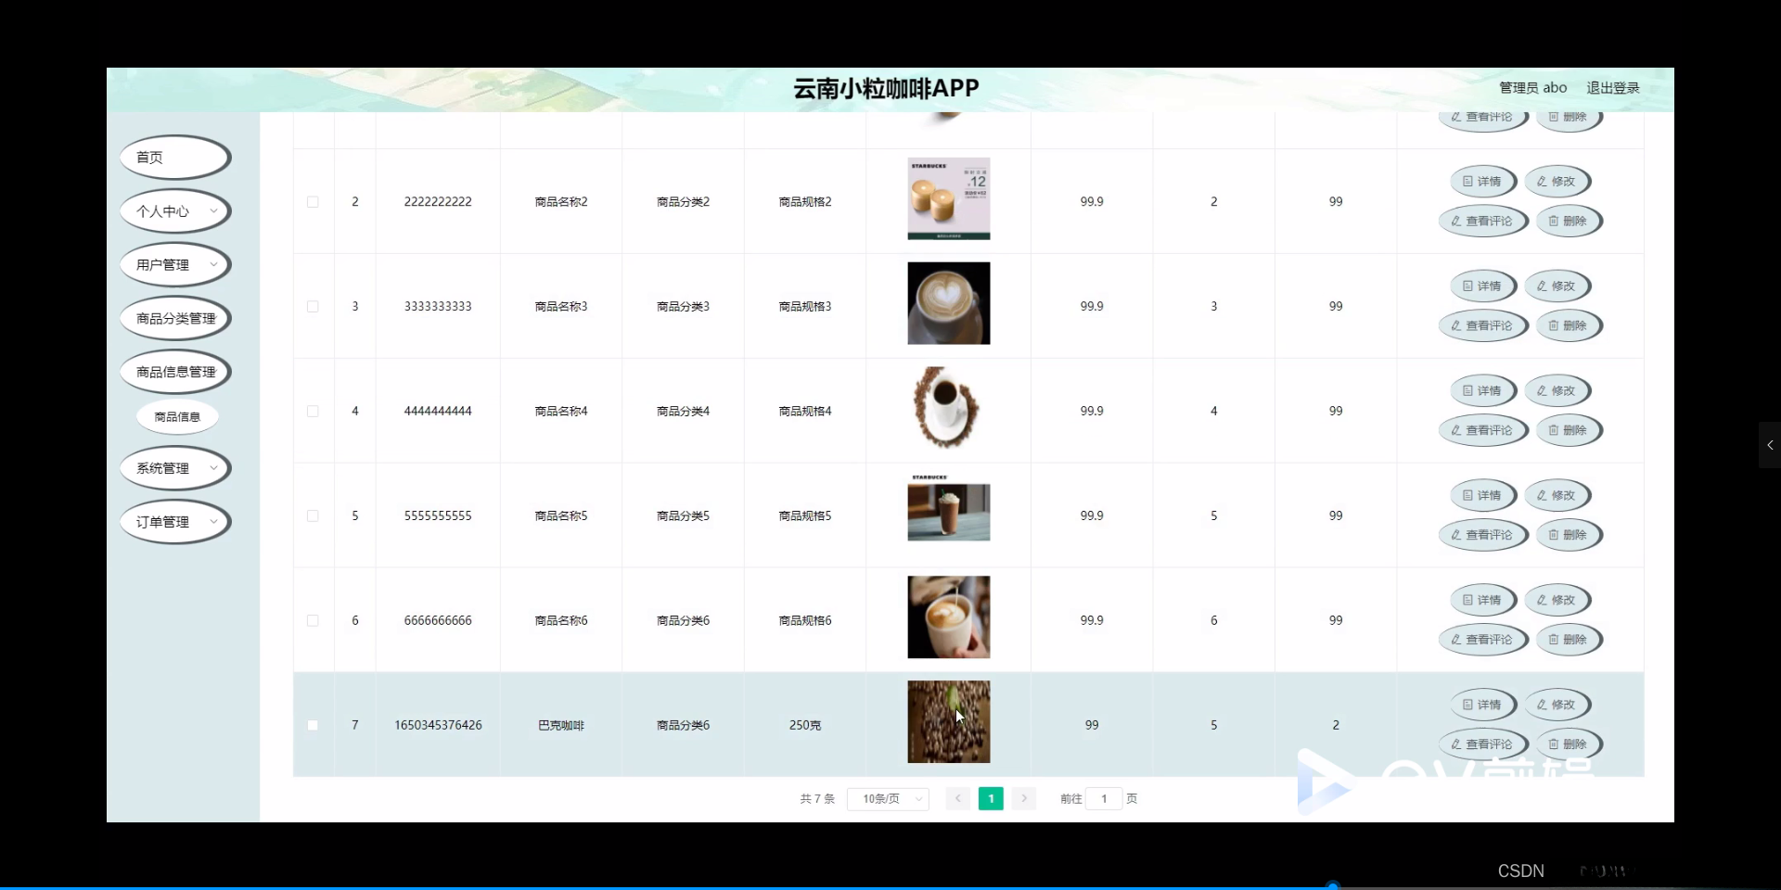Screen dimensions: 1781x890
Task: Click the 删除 icon for row 7
Action: coord(1569,744)
